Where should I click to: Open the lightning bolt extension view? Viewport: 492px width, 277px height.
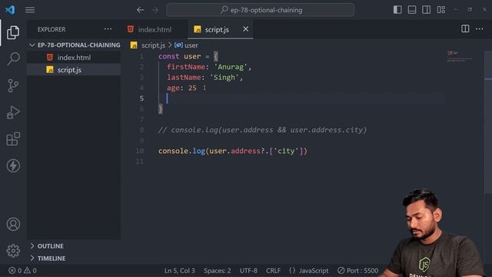[13, 165]
